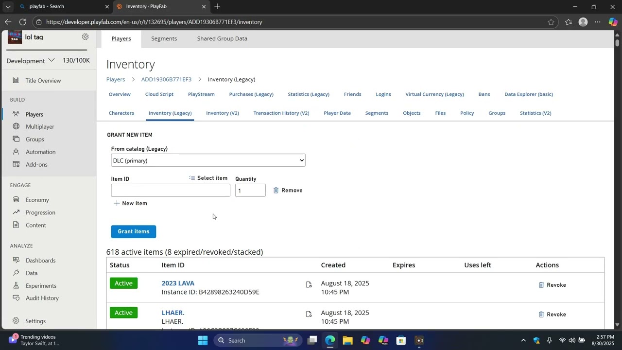Open the Windows Start menu
The image size is (622, 350).
pyautogui.click(x=203, y=340)
